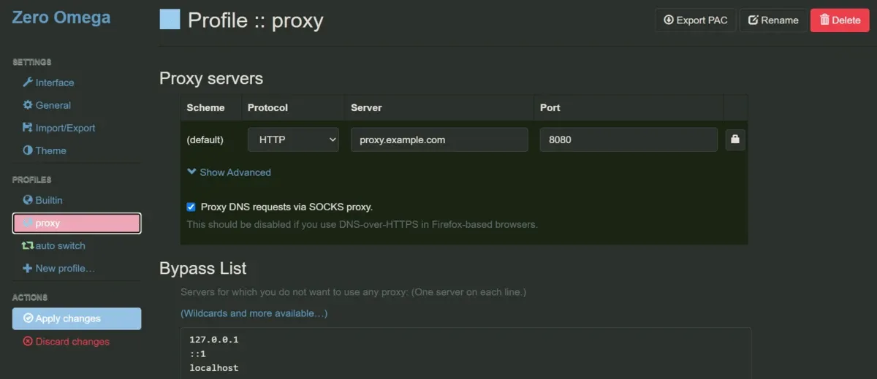The width and height of the screenshot is (877, 379).
Task: Click the chevron icon beside Show Advanced
Action: [191, 172]
